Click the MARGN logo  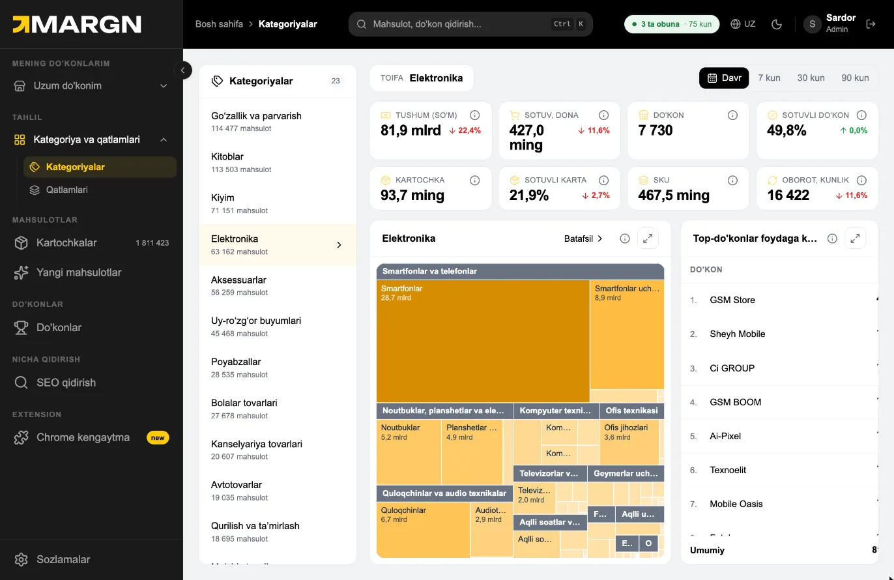77,25
